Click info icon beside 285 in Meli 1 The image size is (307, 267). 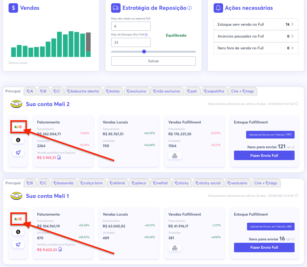tap(293, 239)
